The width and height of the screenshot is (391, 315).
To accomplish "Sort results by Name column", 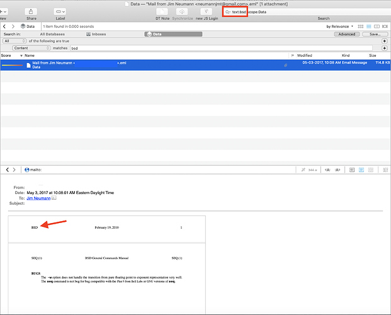I will point(30,55).
